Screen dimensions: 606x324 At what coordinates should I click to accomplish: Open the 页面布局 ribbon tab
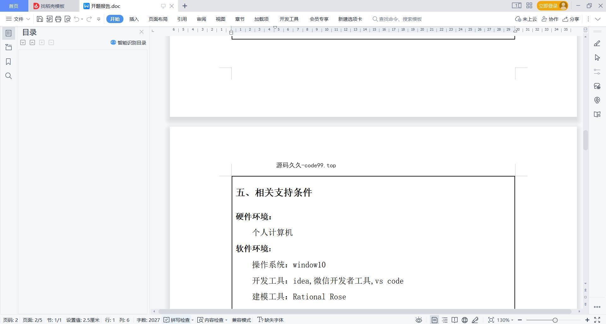click(x=158, y=19)
